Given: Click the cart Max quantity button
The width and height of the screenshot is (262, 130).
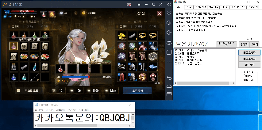Looking at the screenshot, I should click(111, 90).
